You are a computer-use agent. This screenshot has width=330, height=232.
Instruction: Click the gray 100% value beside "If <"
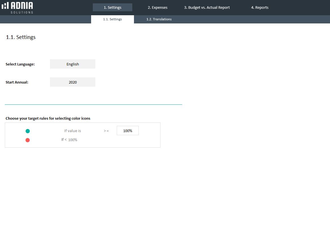tap(73, 140)
